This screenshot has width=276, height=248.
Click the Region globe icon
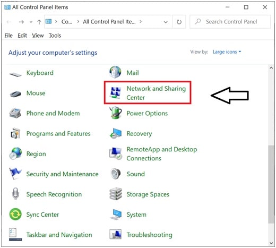15,153
